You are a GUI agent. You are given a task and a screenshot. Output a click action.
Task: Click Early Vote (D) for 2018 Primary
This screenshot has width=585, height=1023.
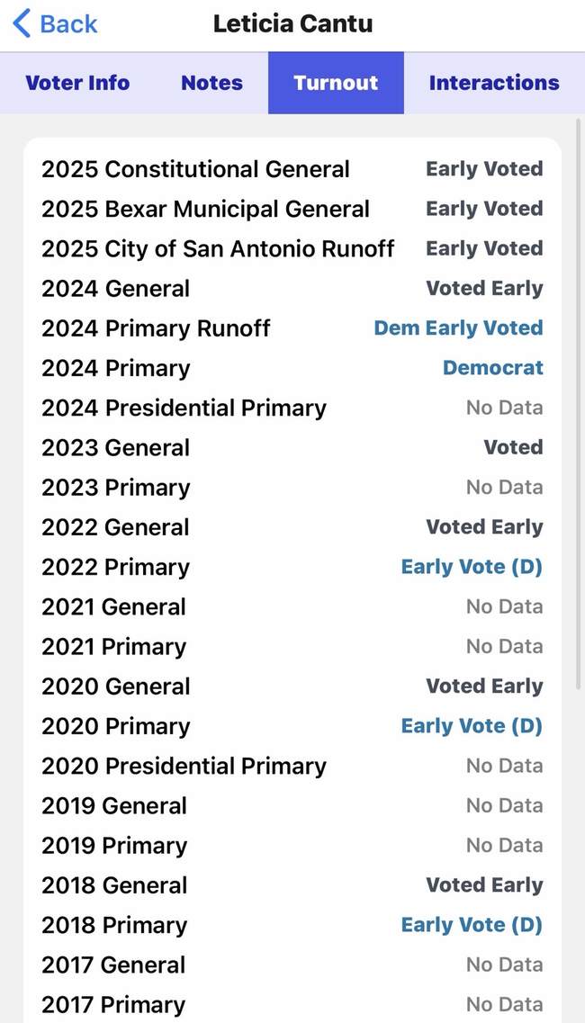(472, 925)
